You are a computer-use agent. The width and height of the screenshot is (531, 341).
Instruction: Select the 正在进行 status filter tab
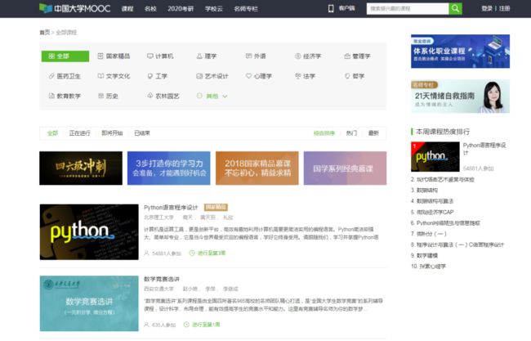pos(79,133)
